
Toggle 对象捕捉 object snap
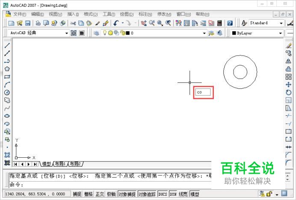(x=127, y=194)
